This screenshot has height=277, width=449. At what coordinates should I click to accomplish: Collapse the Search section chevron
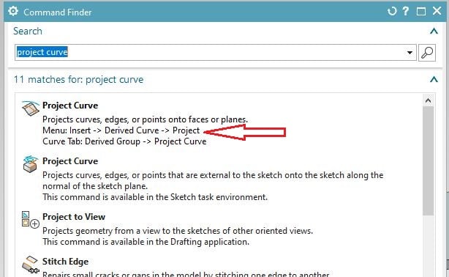coord(434,31)
